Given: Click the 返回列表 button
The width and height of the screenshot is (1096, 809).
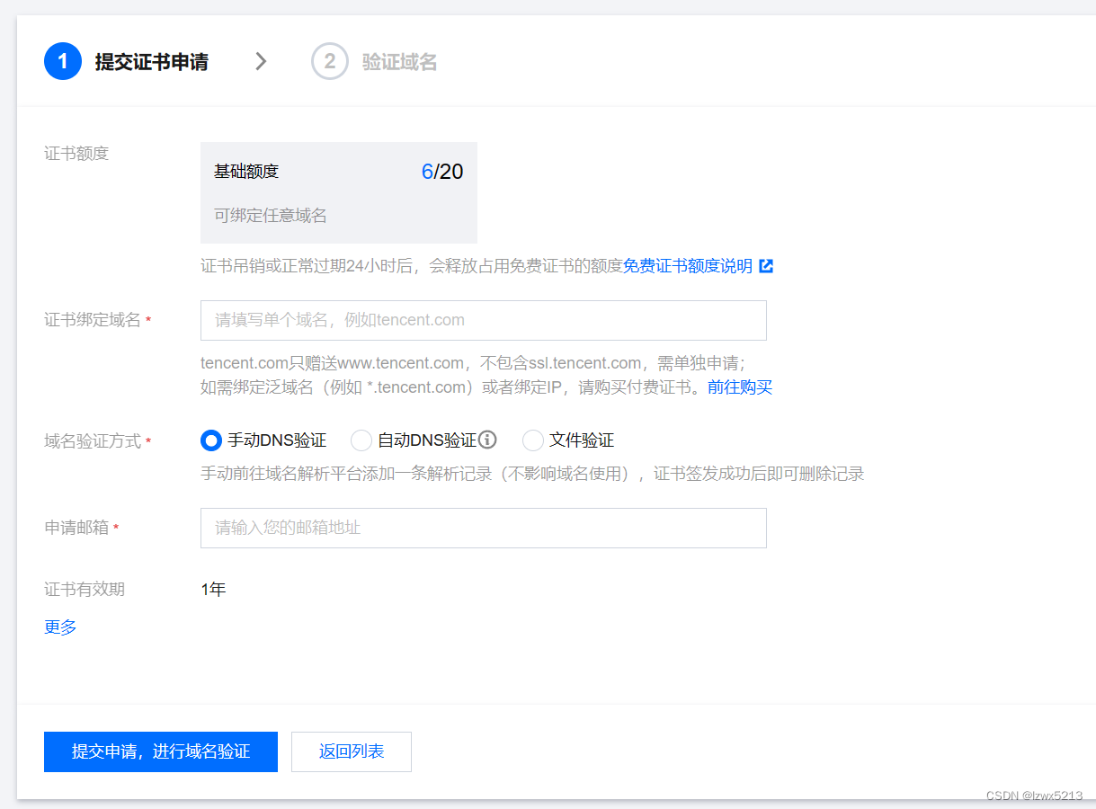Looking at the screenshot, I should coord(352,751).
